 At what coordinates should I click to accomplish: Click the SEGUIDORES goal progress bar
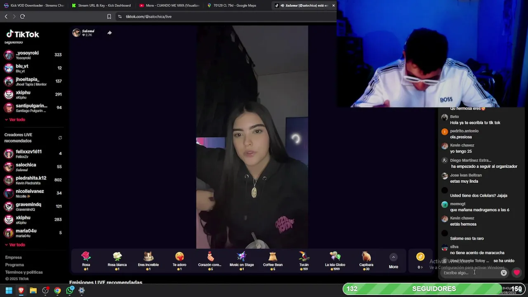coord(434,289)
